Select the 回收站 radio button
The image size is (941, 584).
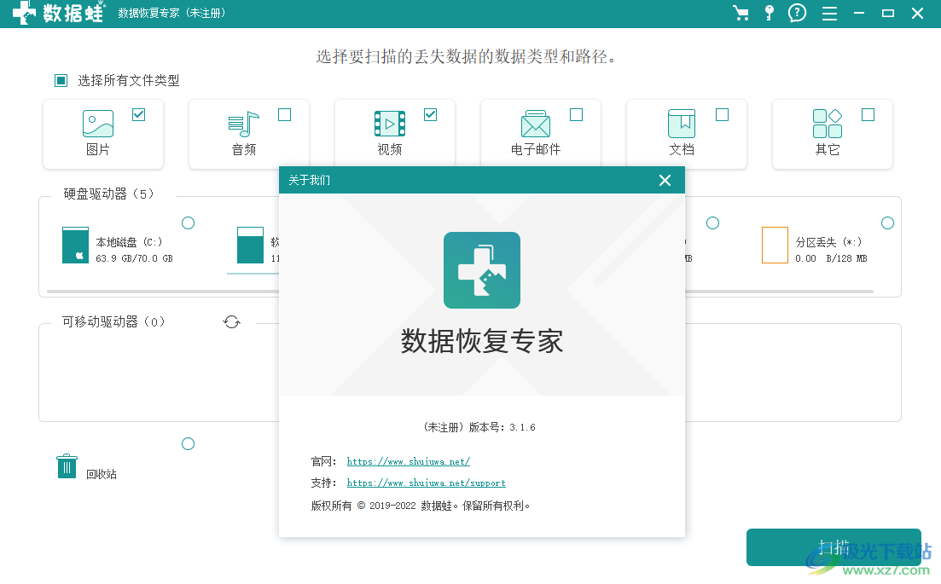point(188,443)
